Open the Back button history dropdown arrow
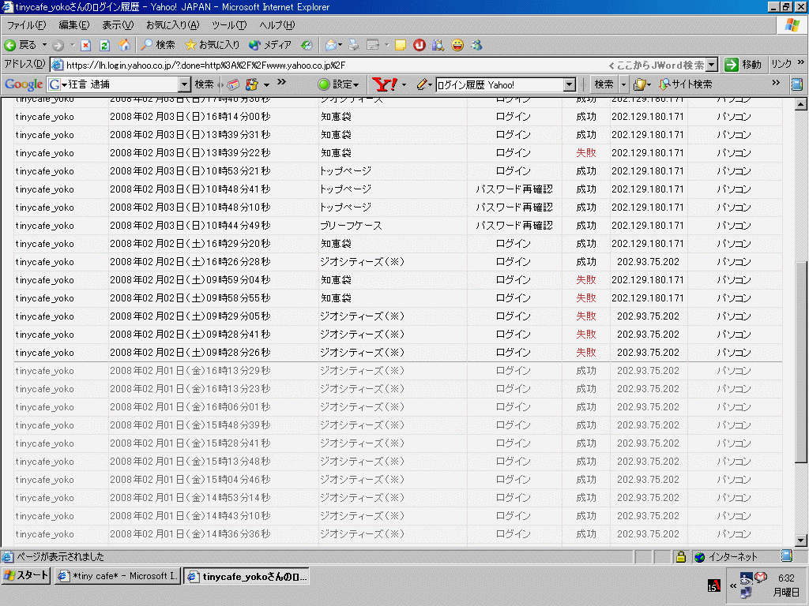Screen dimensions: 809x606 click(x=45, y=45)
